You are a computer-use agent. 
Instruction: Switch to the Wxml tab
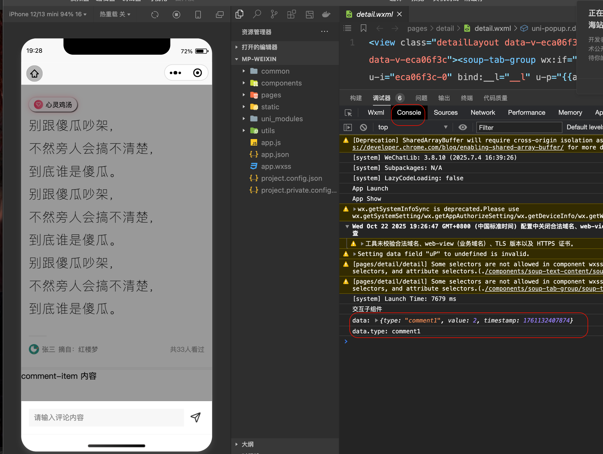click(x=376, y=113)
